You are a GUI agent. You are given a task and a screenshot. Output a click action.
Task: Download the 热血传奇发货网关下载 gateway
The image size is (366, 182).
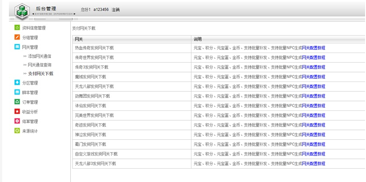click(94, 48)
